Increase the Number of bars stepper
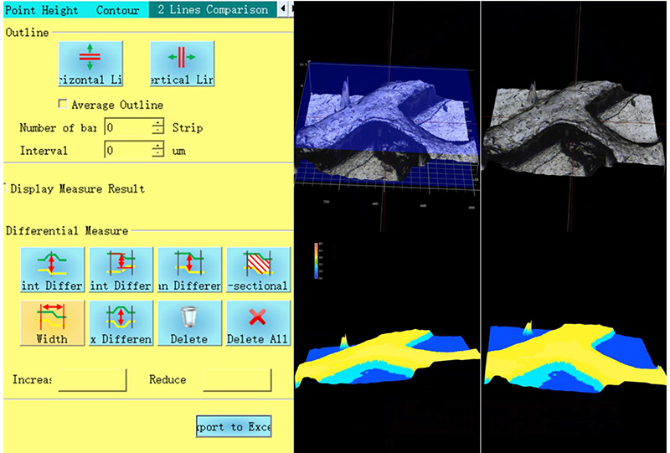The height and width of the screenshot is (453, 670). [x=158, y=123]
